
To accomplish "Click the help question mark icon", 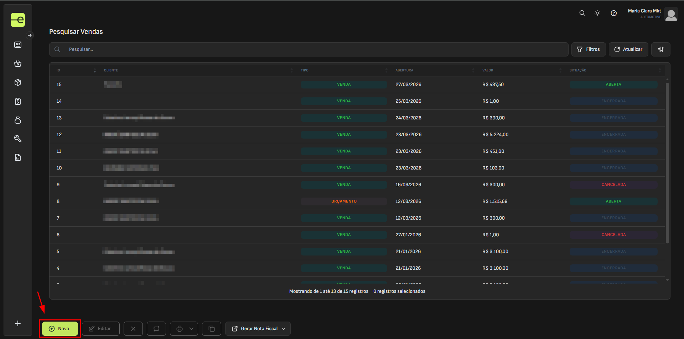I will point(613,13).
